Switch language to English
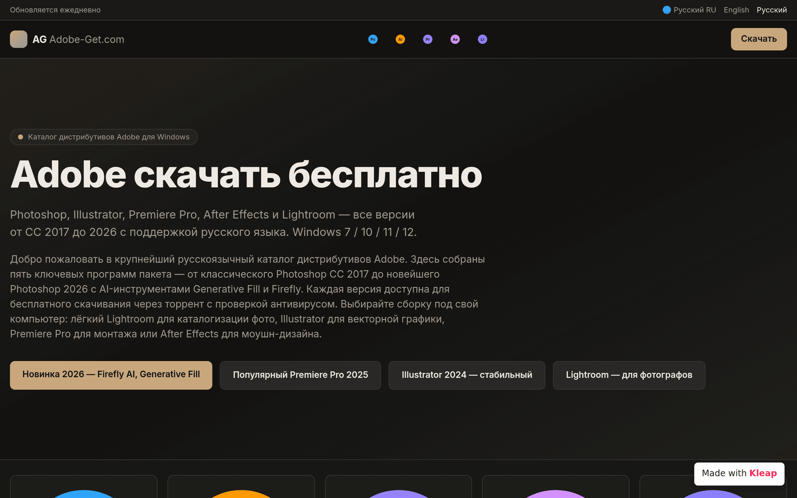This screenshot has width=797, height=498. coord(736,10)
